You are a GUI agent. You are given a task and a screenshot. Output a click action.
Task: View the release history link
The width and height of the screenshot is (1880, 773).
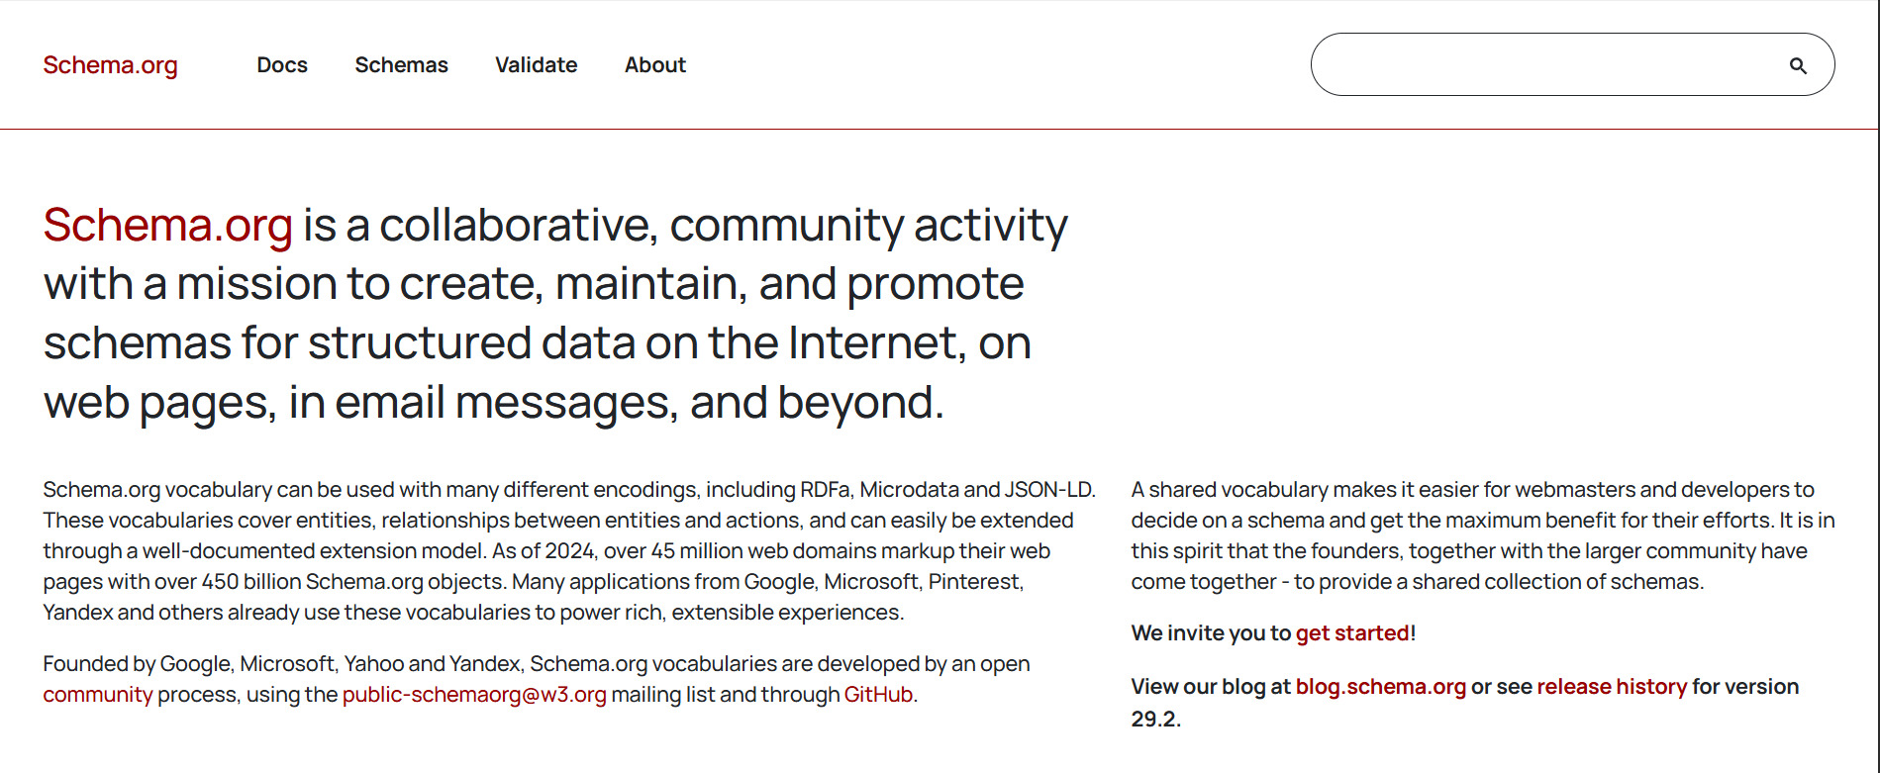[x=1612, y=687]
